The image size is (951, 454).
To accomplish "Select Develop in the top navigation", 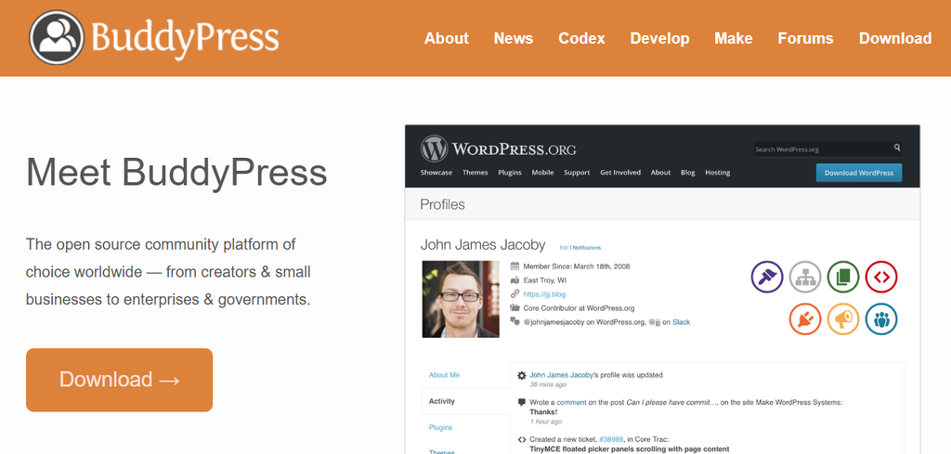I will [x=659, y=38].
